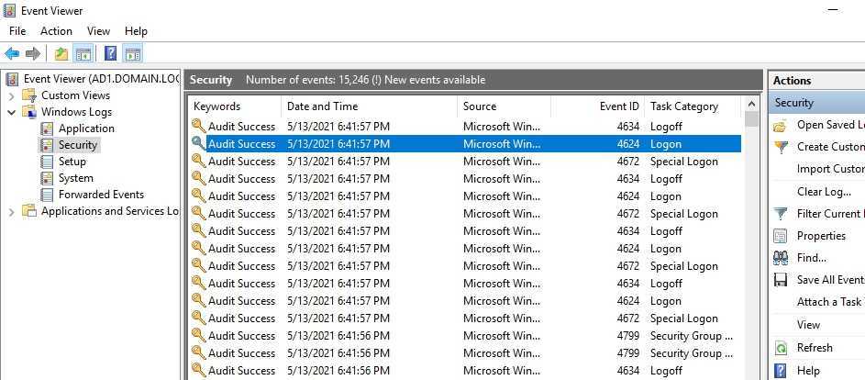
Task: Click the green Refresh icon
Action: pos(781,348)
